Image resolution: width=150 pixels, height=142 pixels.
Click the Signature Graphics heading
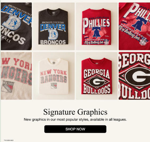tap(75, 112)
